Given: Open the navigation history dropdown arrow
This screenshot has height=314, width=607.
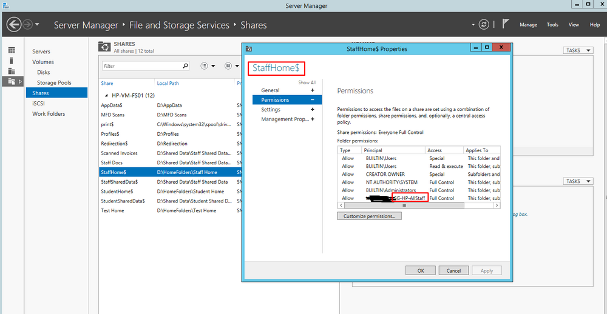Looking at the screenshot, I should (37, 25).
